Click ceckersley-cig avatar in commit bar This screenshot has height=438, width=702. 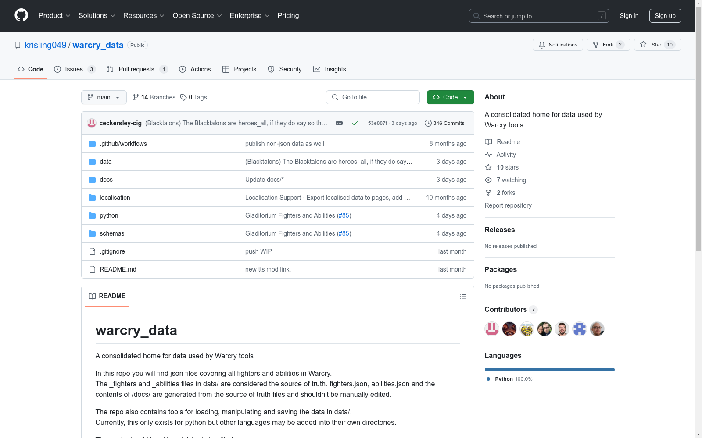pyautogui.click(x=92, y=123)
